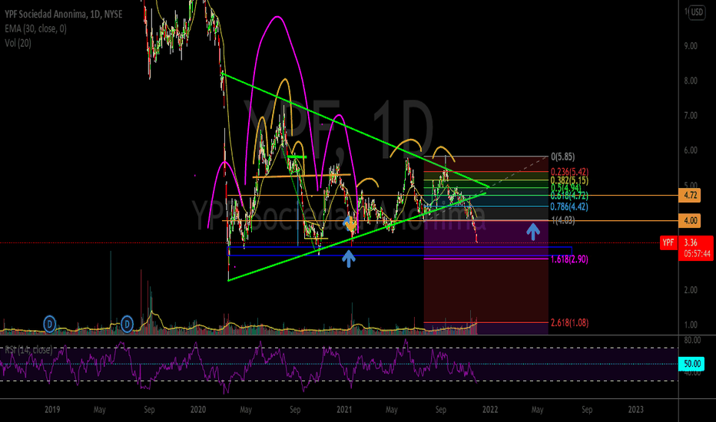
Task: Click the 1.00 price axis label
Action: click(691, 325)
